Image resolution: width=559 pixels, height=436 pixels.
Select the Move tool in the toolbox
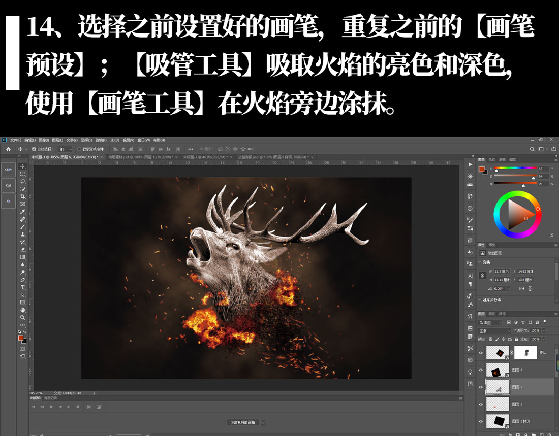pyautogui.click(x=23, y=166)
